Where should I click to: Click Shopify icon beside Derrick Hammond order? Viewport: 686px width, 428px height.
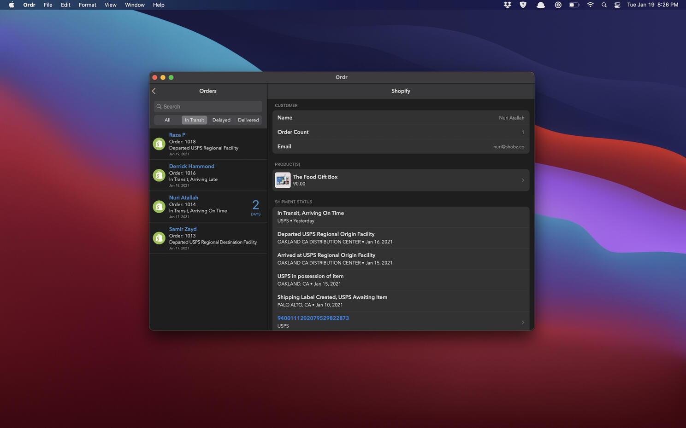click(x=159, y=175)
